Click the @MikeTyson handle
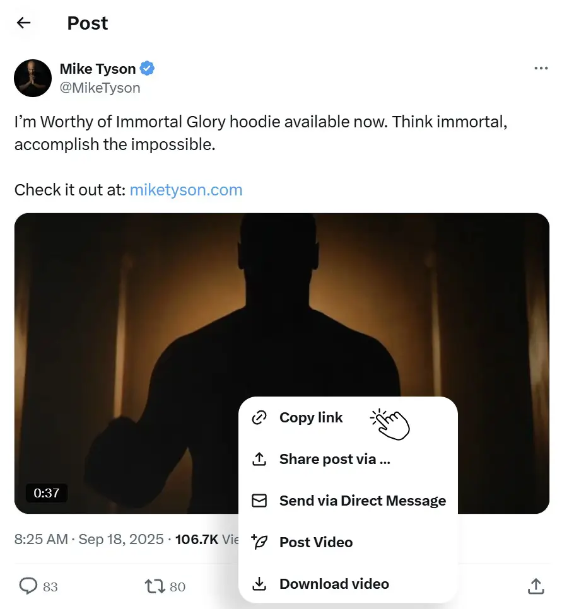The width and height of the screenshot is (562, 609). (99, 88)
